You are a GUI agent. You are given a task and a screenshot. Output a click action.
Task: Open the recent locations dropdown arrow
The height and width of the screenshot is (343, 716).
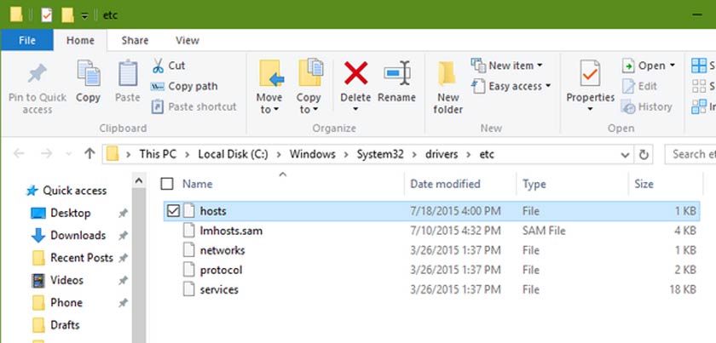pos(69,154)
